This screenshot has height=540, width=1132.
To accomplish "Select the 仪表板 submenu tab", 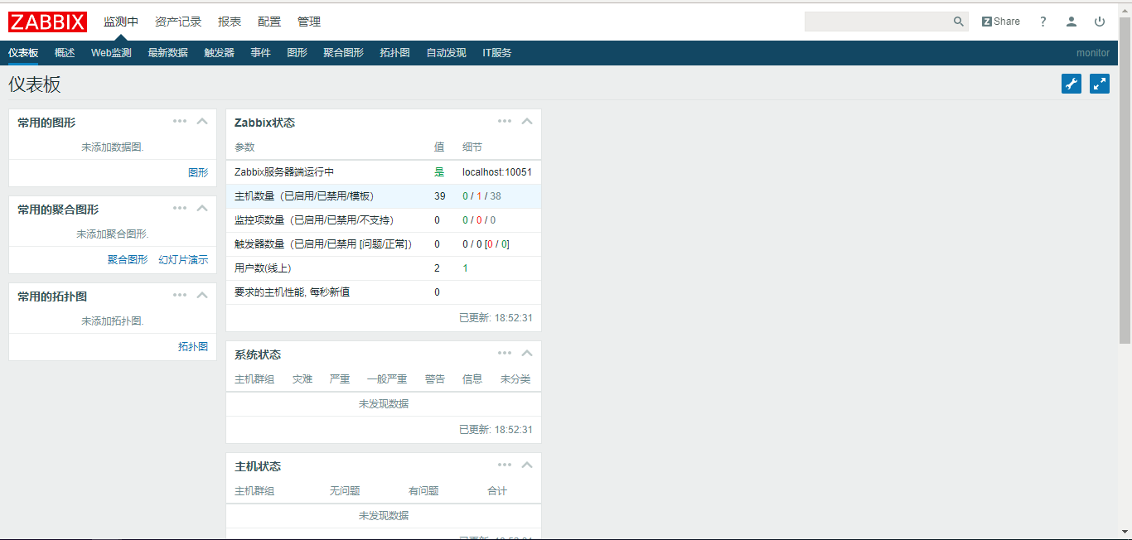I will [23, 53].
